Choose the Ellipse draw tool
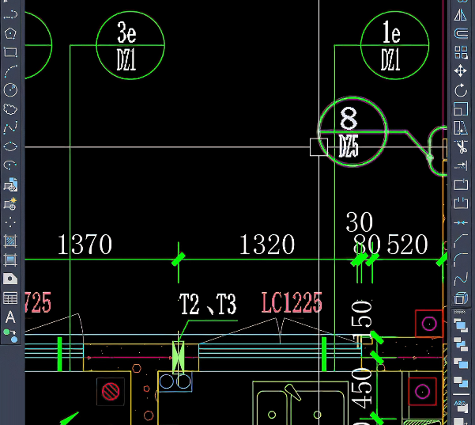The image size is (475, 425). tap(10, 147)
